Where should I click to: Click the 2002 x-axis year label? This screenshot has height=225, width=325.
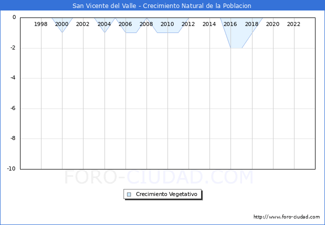pos(82,24)
